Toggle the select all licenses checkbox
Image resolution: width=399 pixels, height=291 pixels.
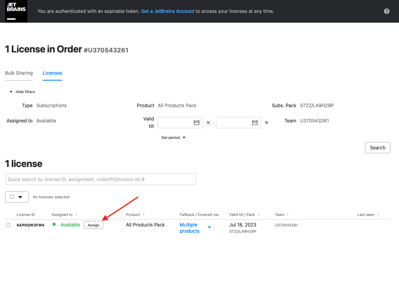tap(12, 197)
